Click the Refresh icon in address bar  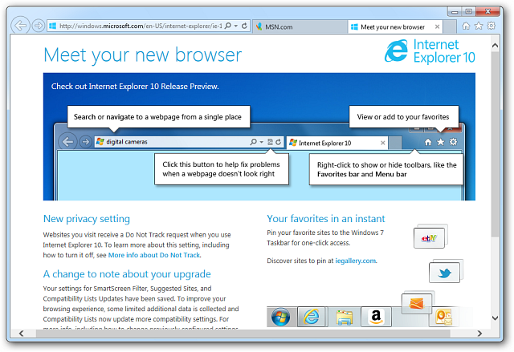[244, 26]
